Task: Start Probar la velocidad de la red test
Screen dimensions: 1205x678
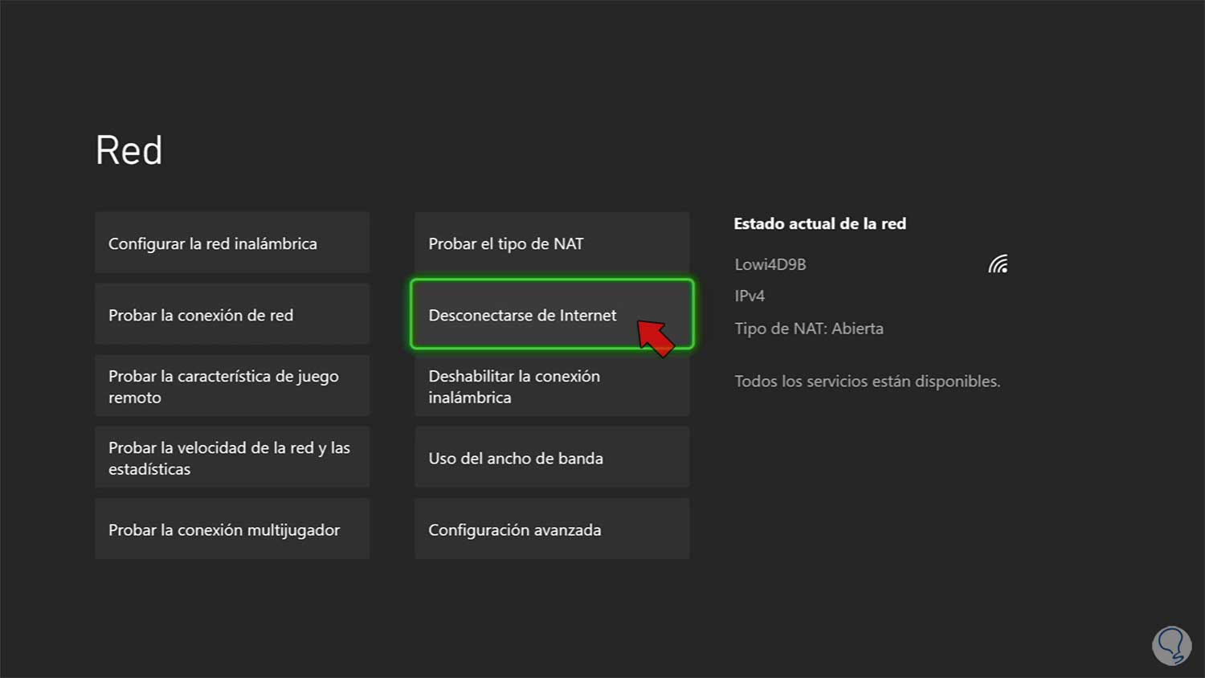Action: [x=231, y=457]
